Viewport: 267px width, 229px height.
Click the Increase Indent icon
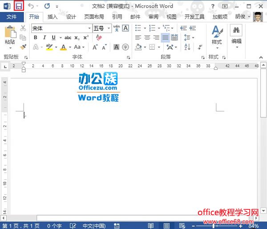point(193,28)
